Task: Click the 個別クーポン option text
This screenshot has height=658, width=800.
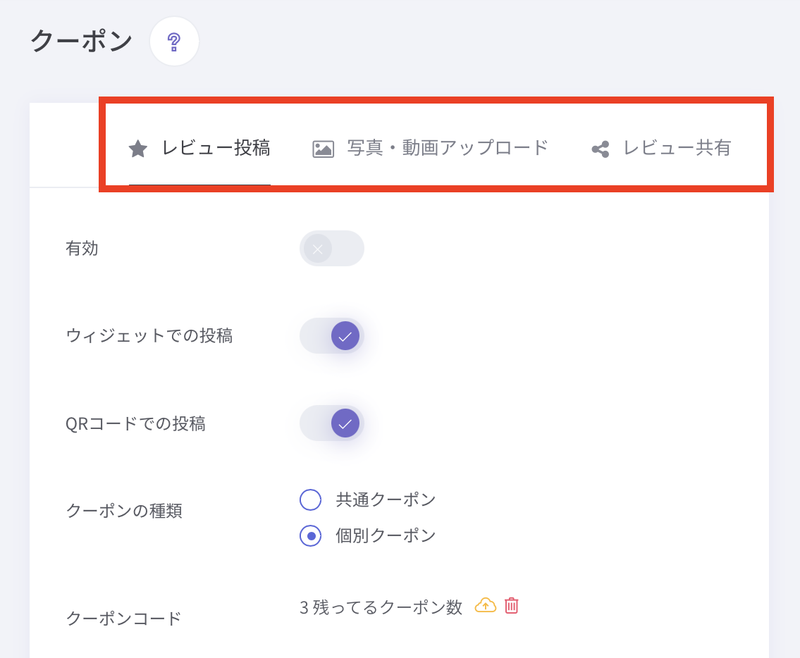Action: click(x=386, y=536)
